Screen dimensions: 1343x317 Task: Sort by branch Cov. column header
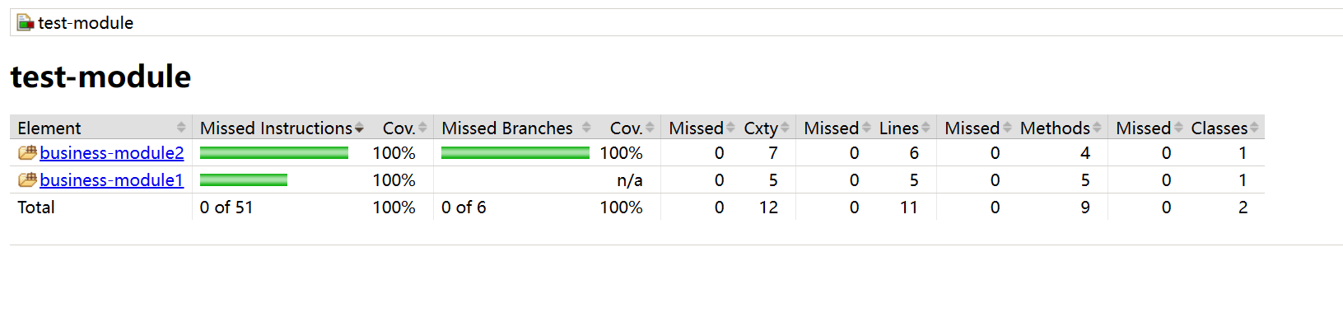[628, 128]
